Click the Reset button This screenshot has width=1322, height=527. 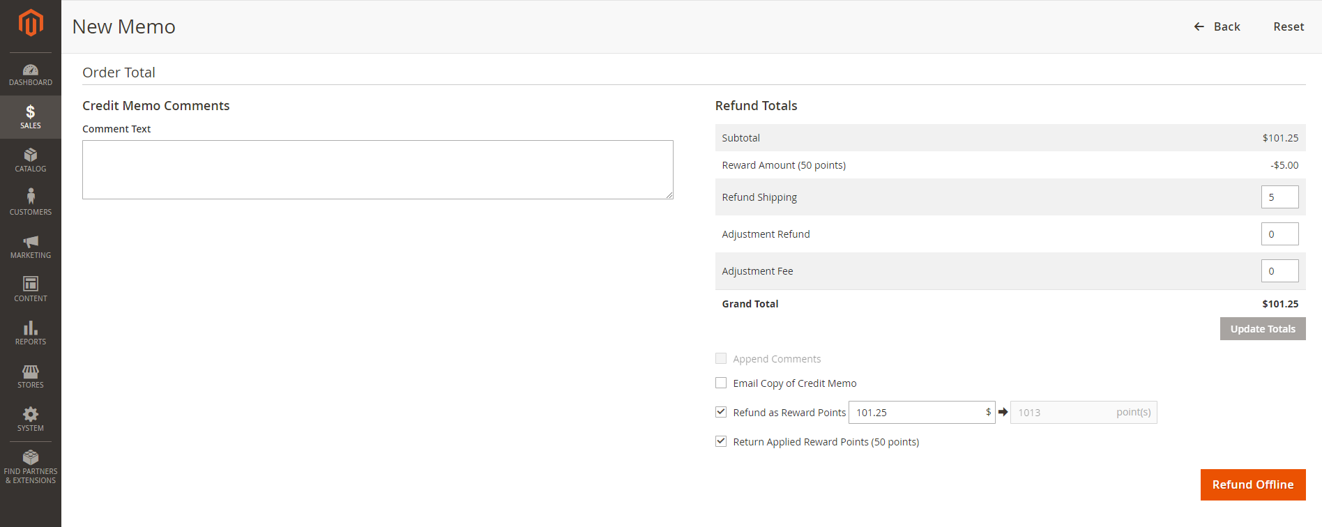click(1288, 26)
